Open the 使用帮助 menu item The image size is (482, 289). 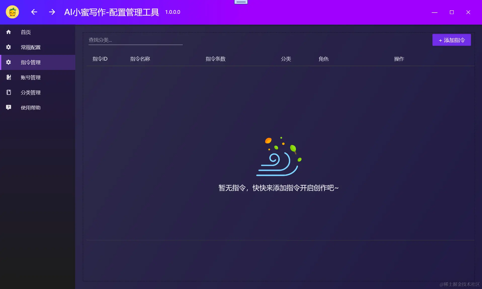38,108
